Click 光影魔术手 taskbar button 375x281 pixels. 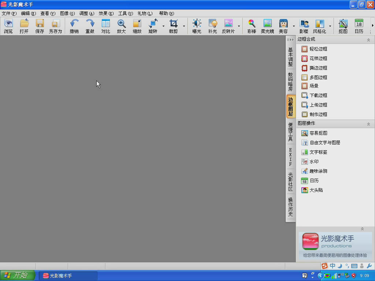click(68, 276)
